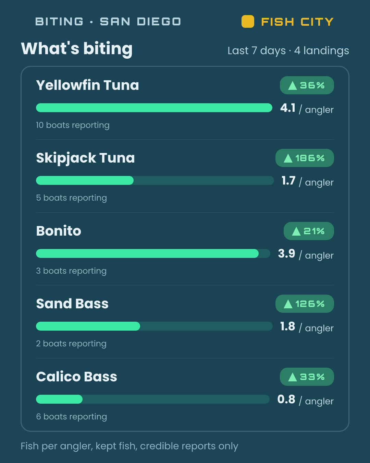Click the yellow Fish City logo square
Screen dimensions: 370x463
point(248,22)
